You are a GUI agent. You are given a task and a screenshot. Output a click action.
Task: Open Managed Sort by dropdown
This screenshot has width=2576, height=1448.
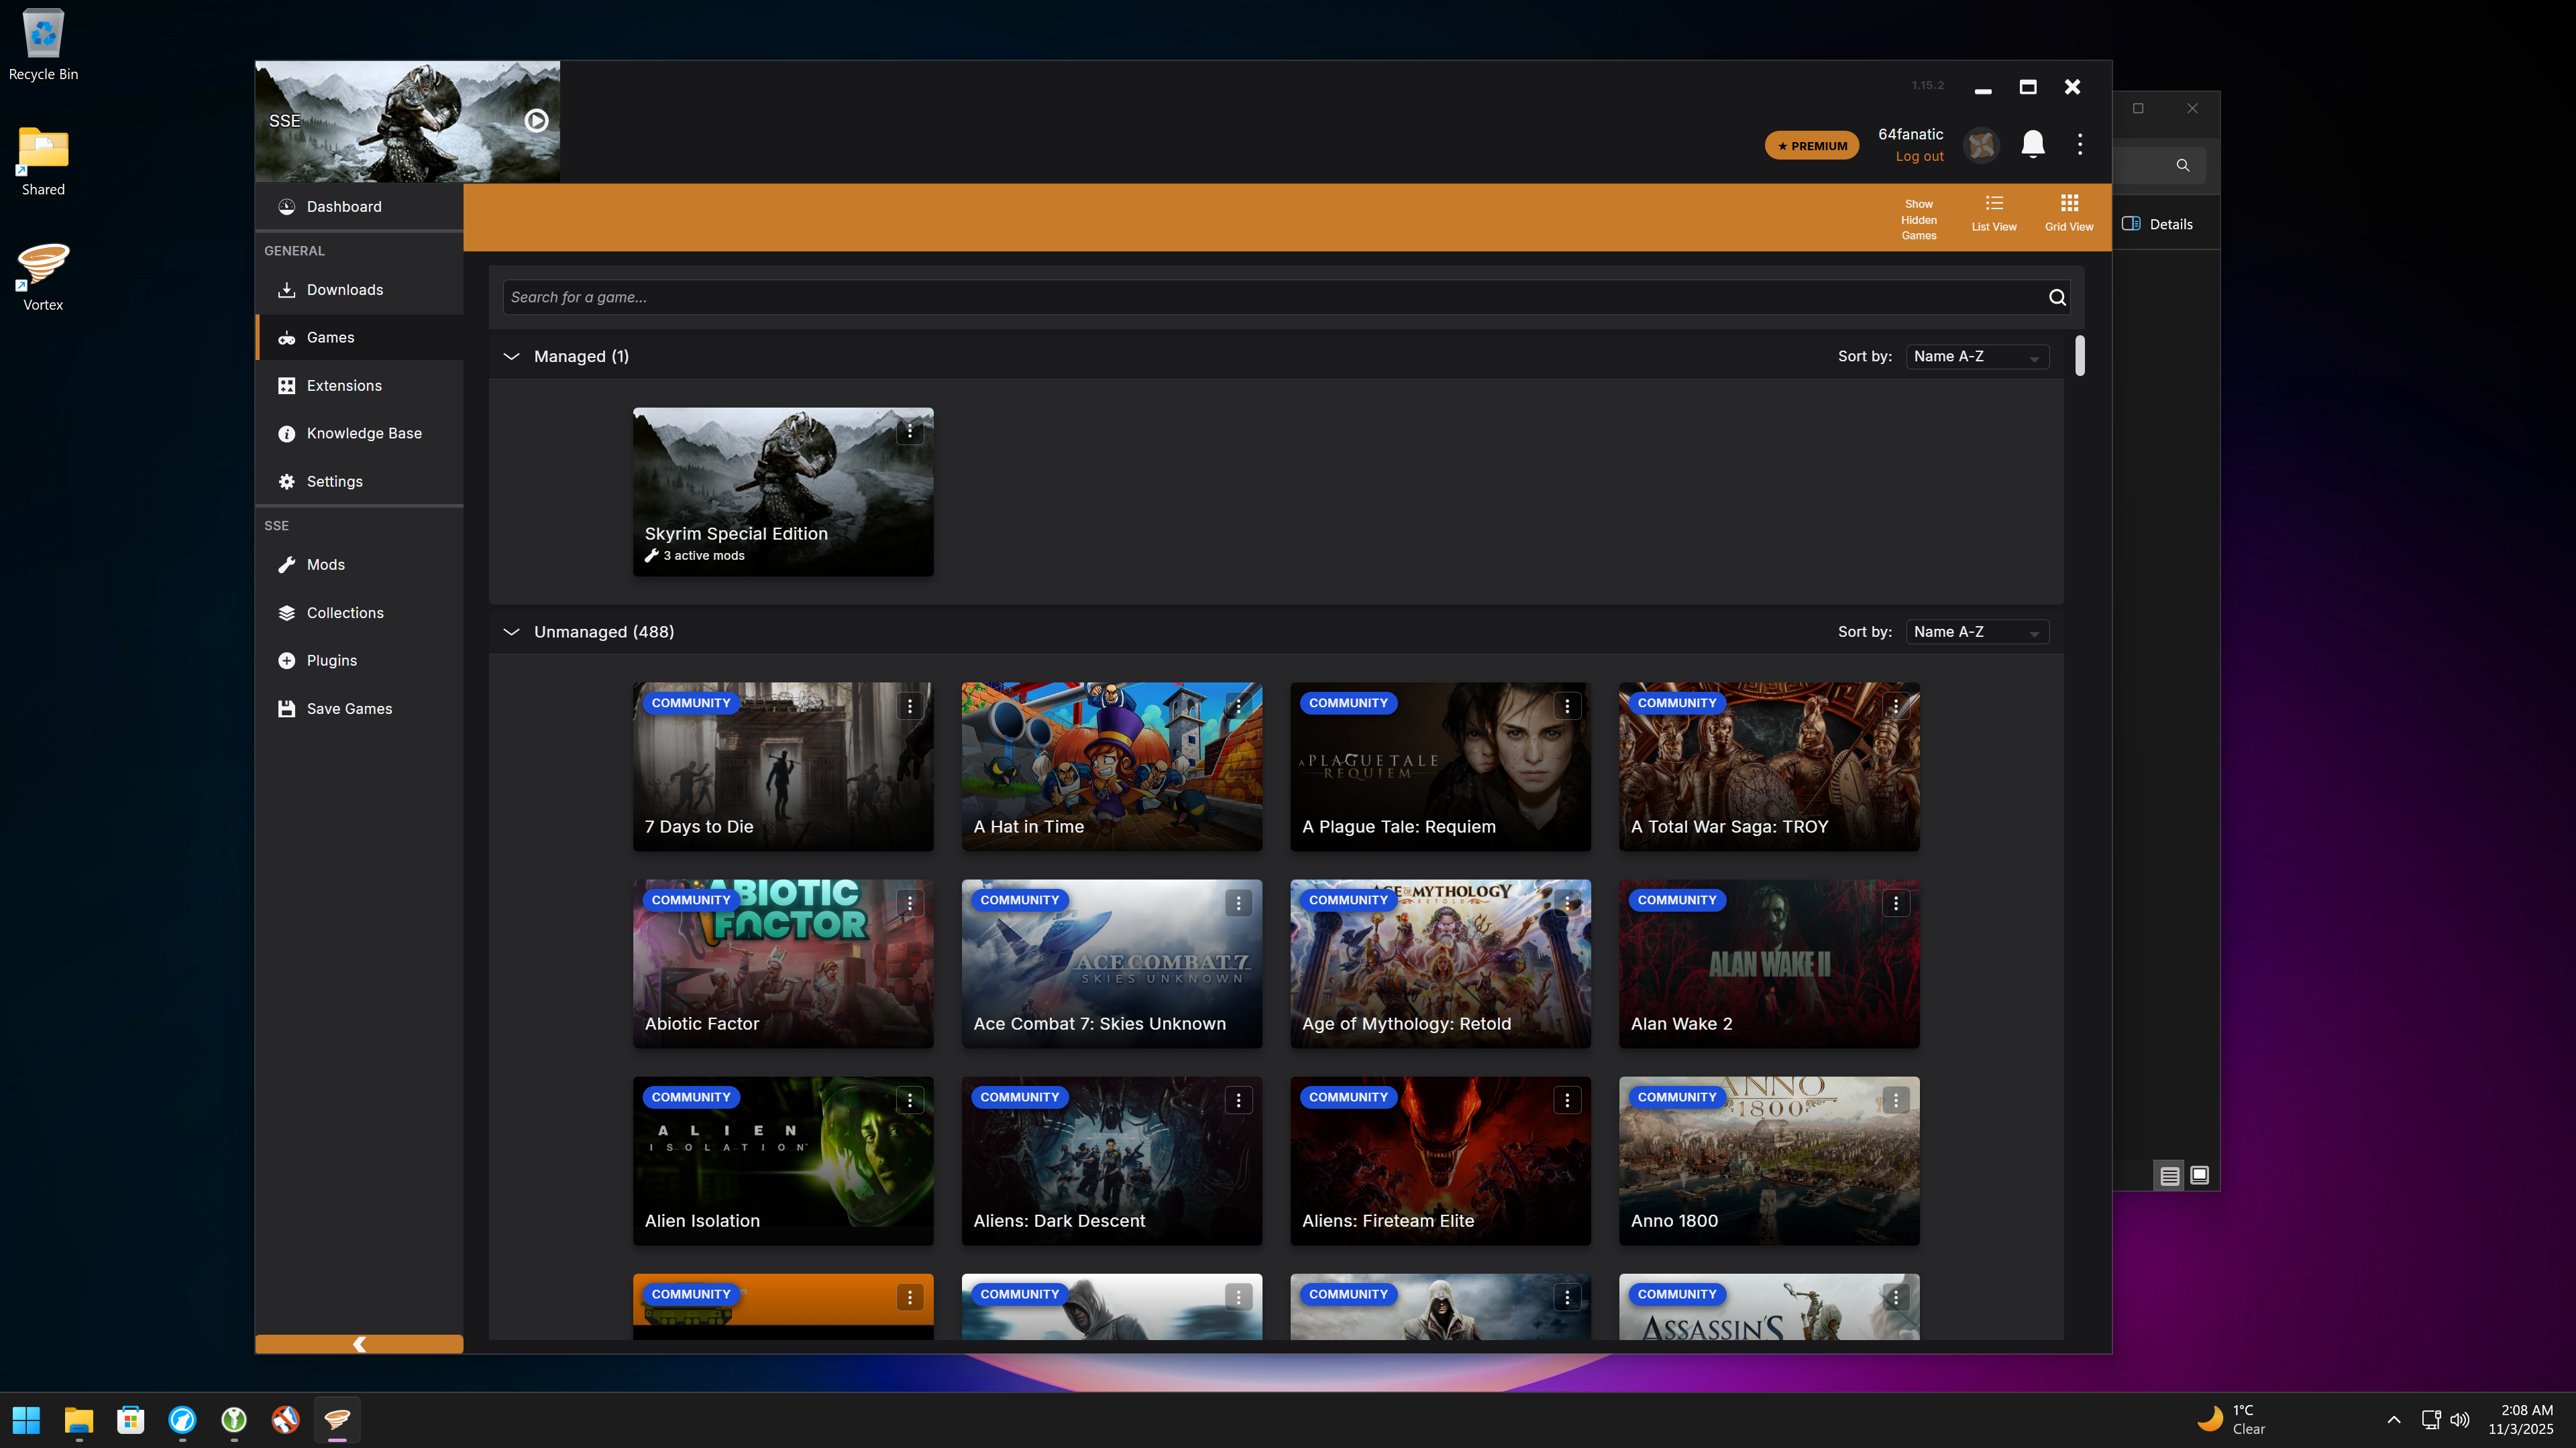pyautogui.click(x=1976, y=357)
